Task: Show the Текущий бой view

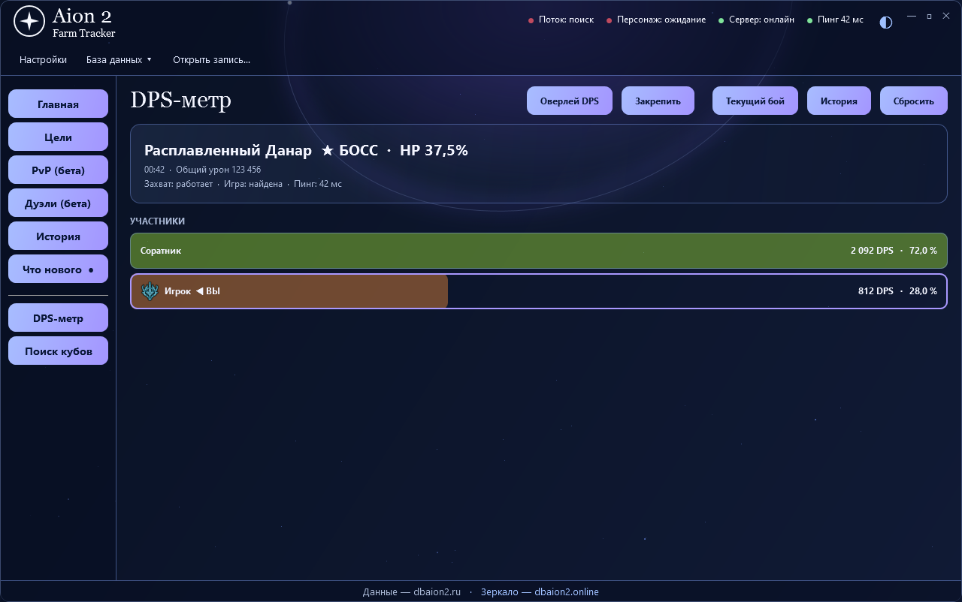Action: tap(755, 101)
